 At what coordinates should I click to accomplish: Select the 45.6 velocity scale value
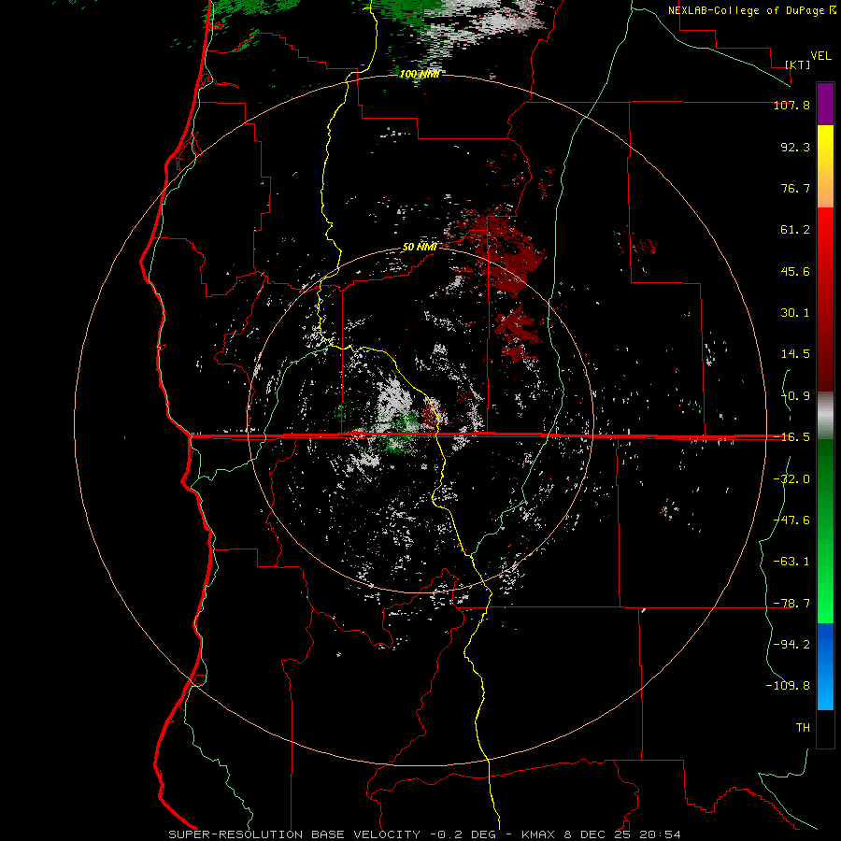795,271
